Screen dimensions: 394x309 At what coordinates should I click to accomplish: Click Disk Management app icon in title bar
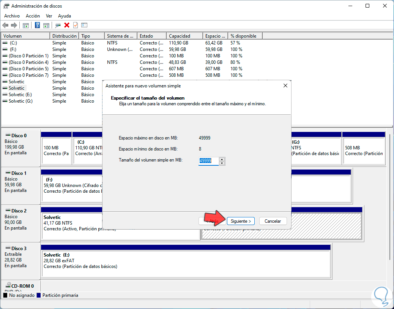6,6
